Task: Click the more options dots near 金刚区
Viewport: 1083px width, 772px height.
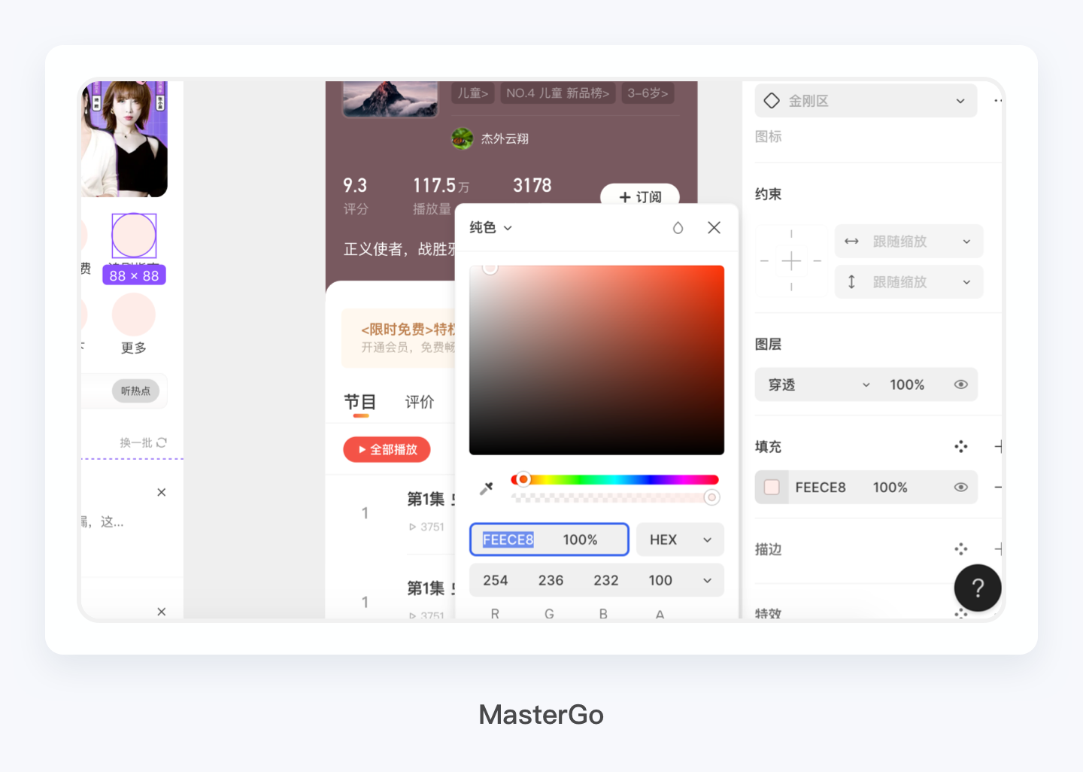Action: point(997,100)
